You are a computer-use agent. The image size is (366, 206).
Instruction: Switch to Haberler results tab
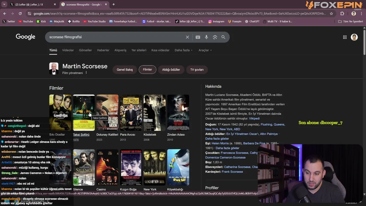point(103,50)
